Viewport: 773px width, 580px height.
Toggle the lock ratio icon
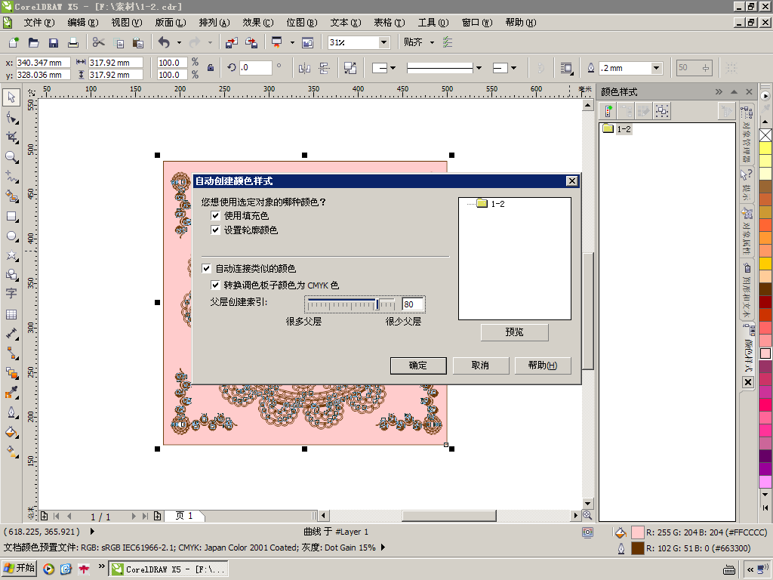click(211, 68)
